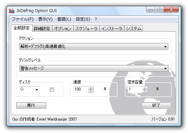
Task: Select the 全般設定 tab
Action: [22, 28]
